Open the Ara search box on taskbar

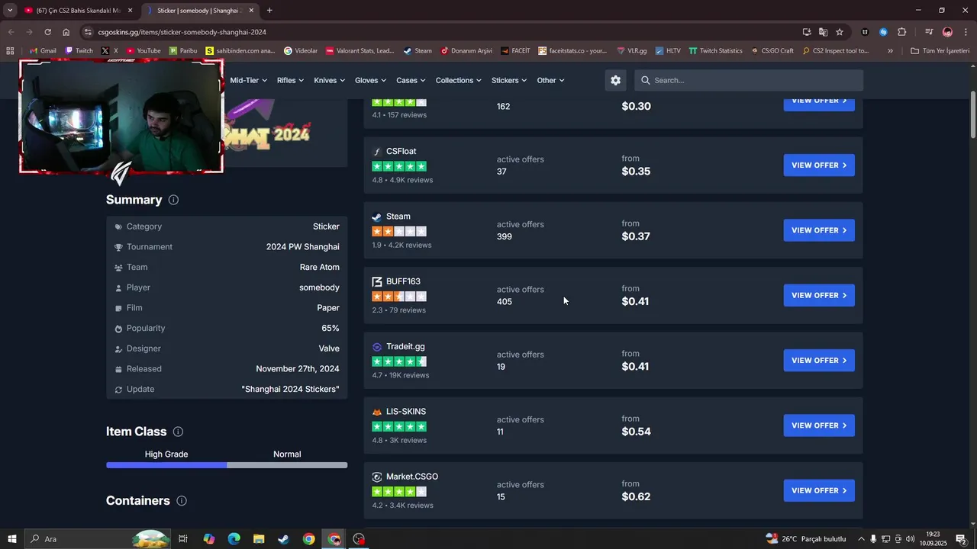[x=99, y=539]
